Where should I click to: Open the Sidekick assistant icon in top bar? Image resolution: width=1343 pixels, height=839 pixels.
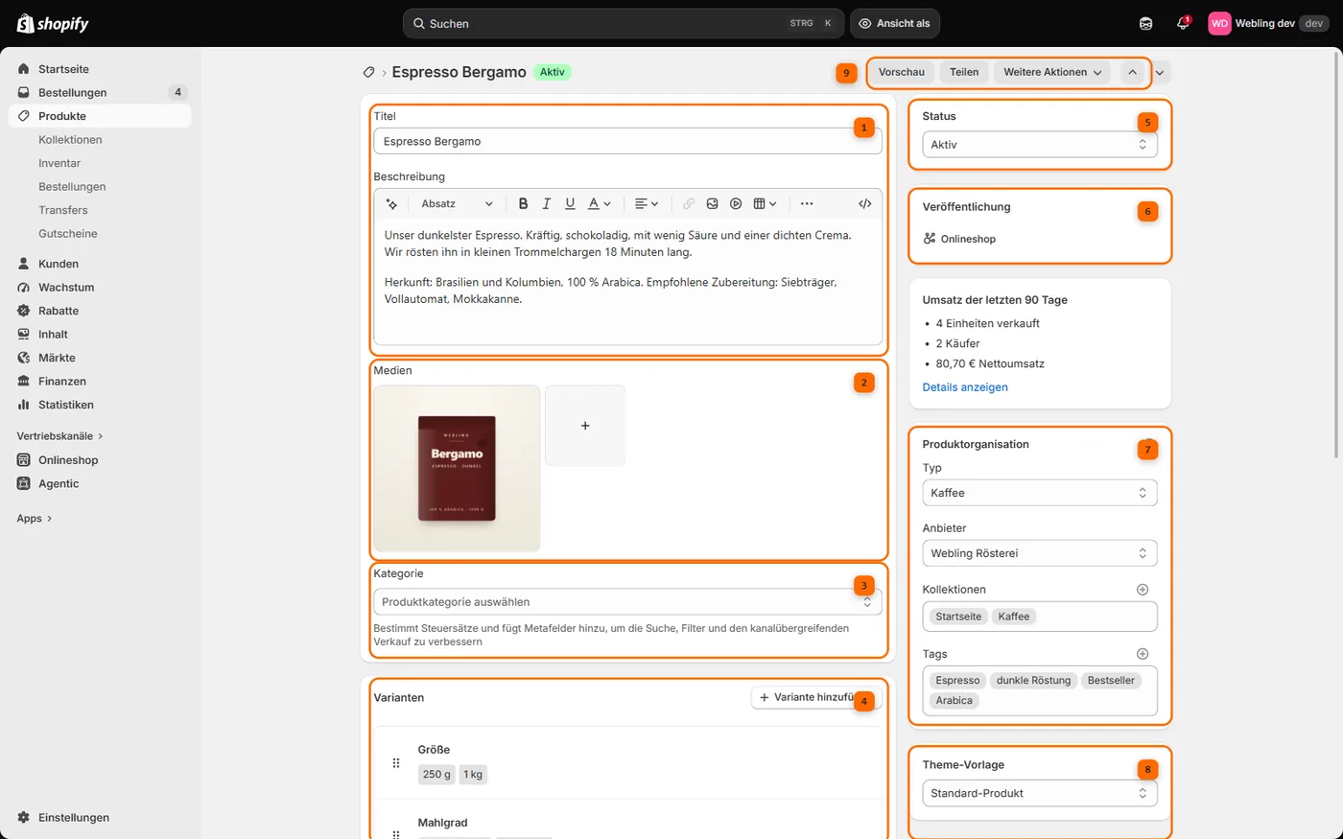pyautogui.click(x=1145, y=23)
